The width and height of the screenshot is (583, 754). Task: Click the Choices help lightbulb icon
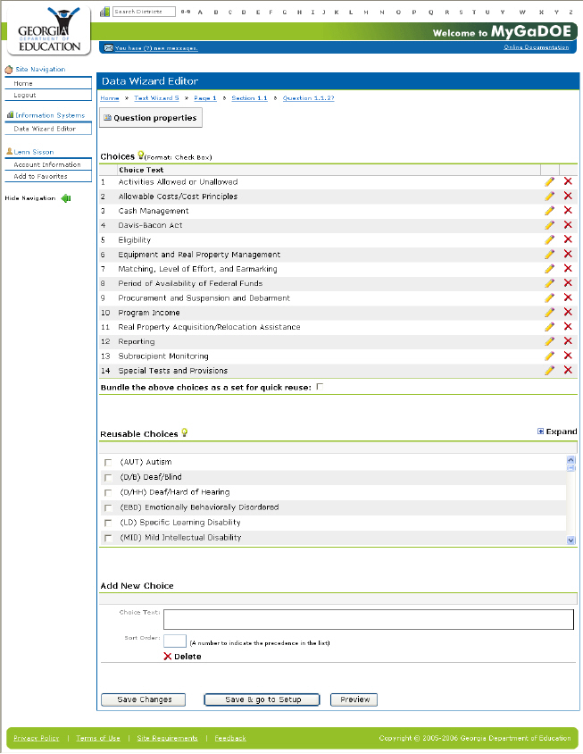pos(140,155)
